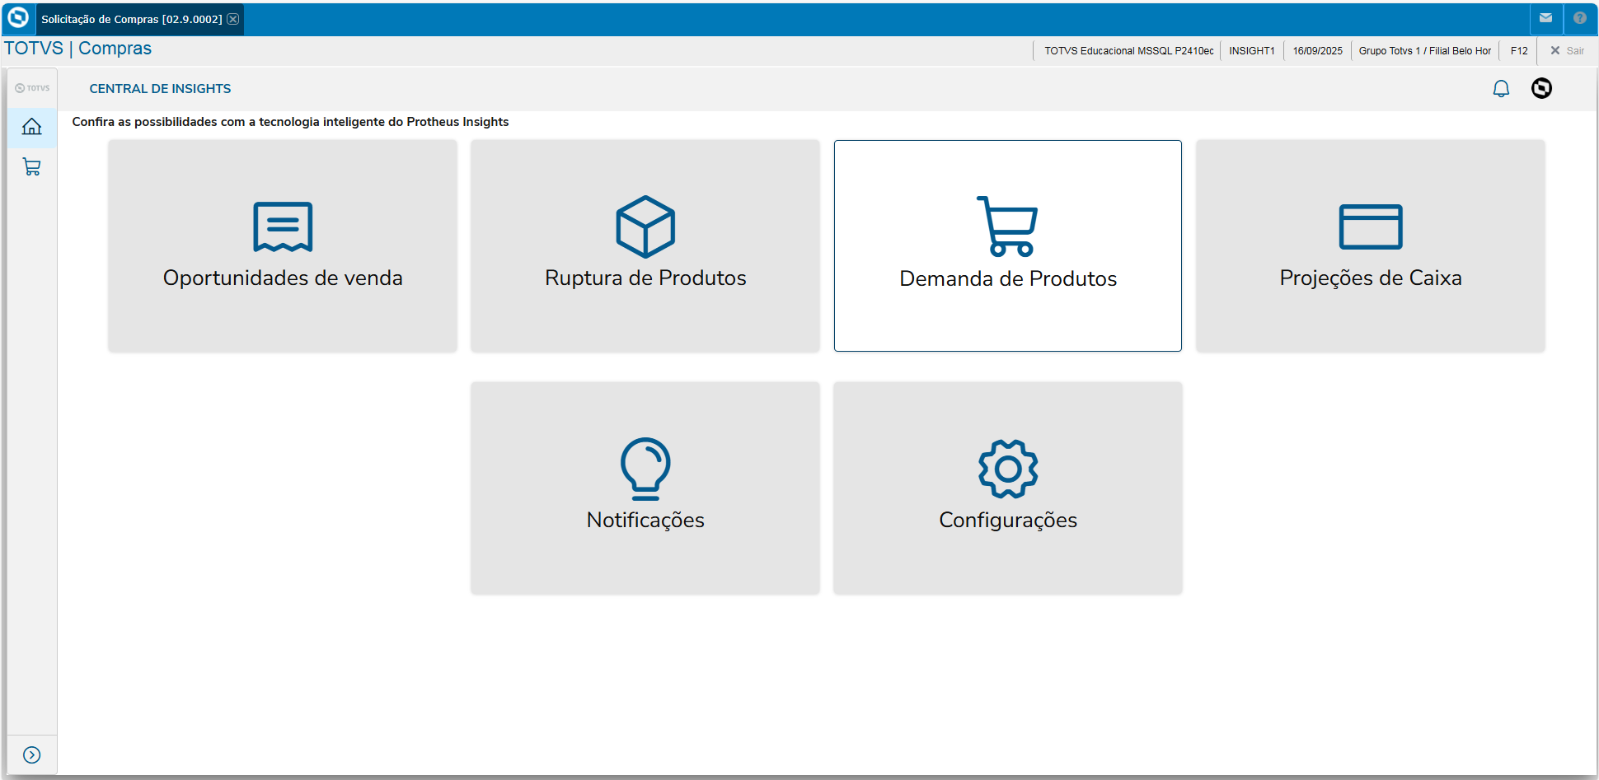Open the help question mark icon
1599x780 pixels.
[x=1580, y=18]
